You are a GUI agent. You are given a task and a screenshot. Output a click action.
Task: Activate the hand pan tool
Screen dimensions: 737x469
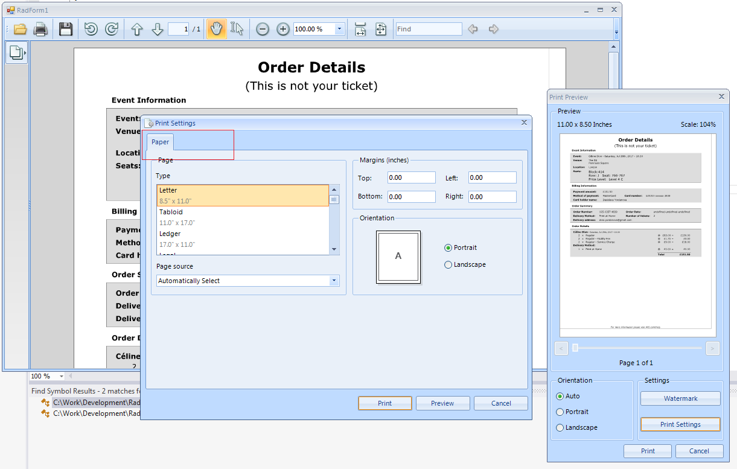pos(216,29)
